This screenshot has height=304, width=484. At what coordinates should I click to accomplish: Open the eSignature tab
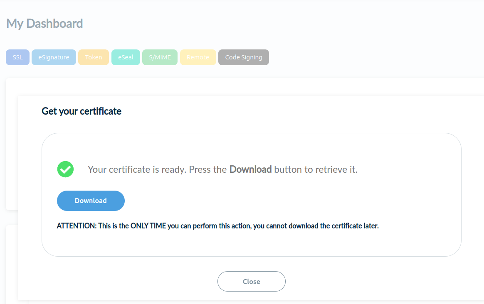54,57
